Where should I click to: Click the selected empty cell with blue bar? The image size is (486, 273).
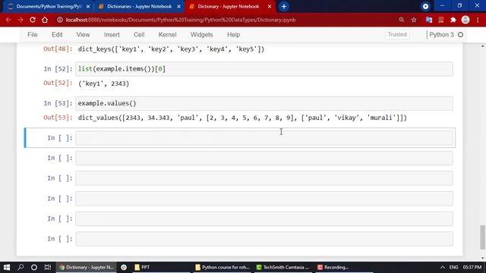(x=264, y=138)
